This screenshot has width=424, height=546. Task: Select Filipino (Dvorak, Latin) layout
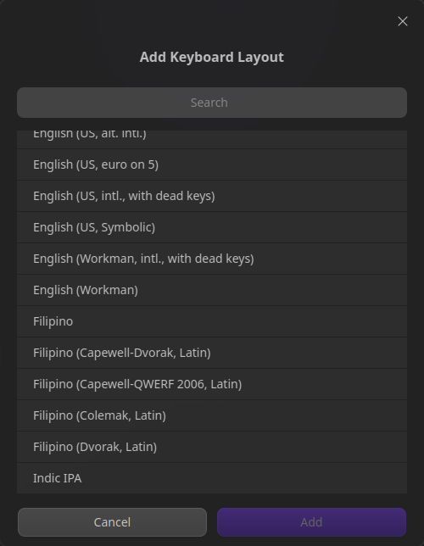click(212, 447)
